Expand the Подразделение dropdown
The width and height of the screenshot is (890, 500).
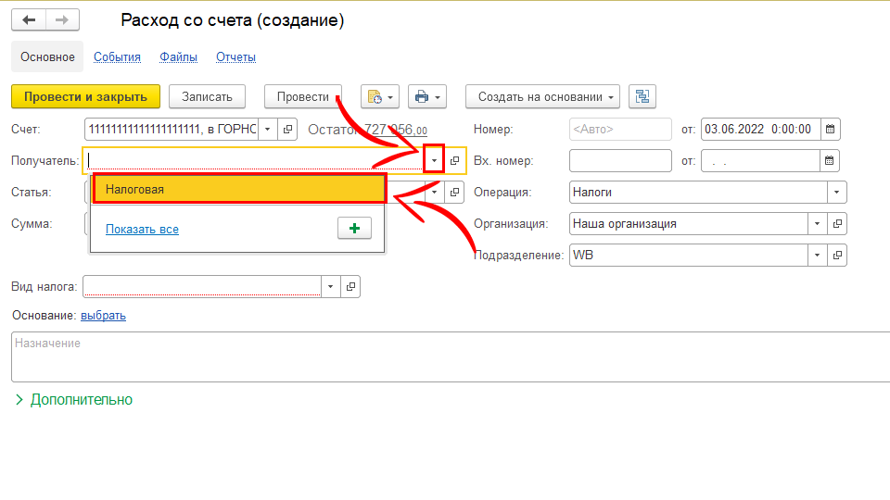[x=817, y=256]
